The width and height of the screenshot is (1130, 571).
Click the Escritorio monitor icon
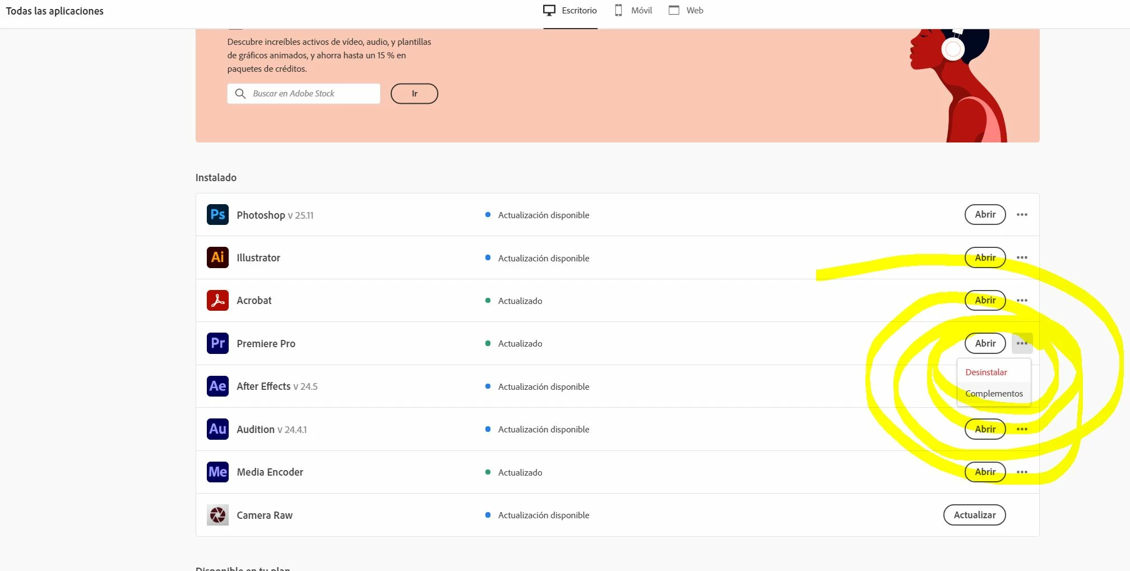click(x=549, y=10)
